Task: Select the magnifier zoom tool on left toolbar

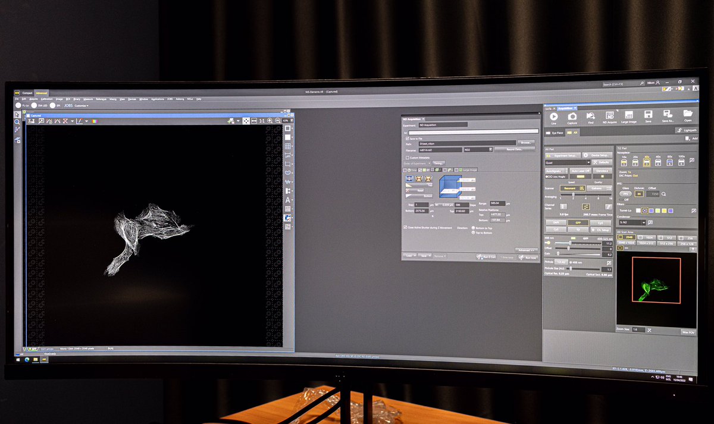Action: tap(17, 121)
